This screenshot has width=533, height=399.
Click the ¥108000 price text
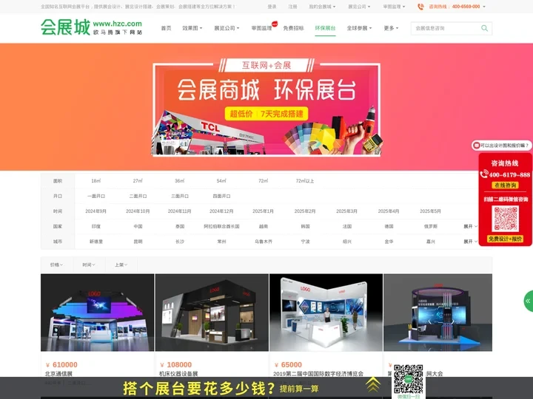coord(175,365)
